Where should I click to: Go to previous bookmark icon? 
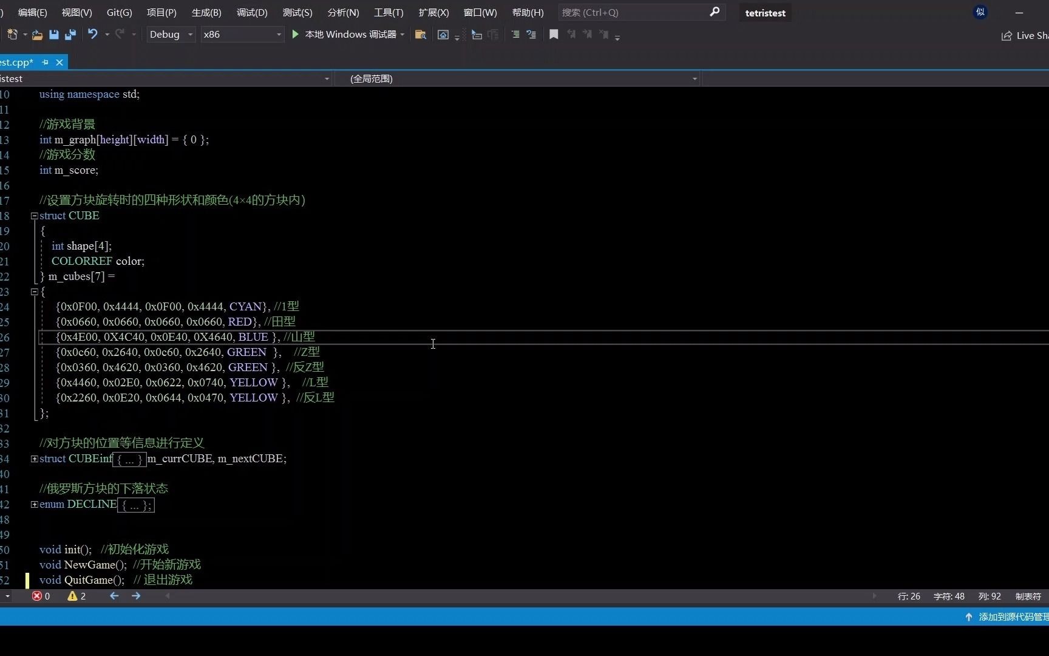coord(571,35)
